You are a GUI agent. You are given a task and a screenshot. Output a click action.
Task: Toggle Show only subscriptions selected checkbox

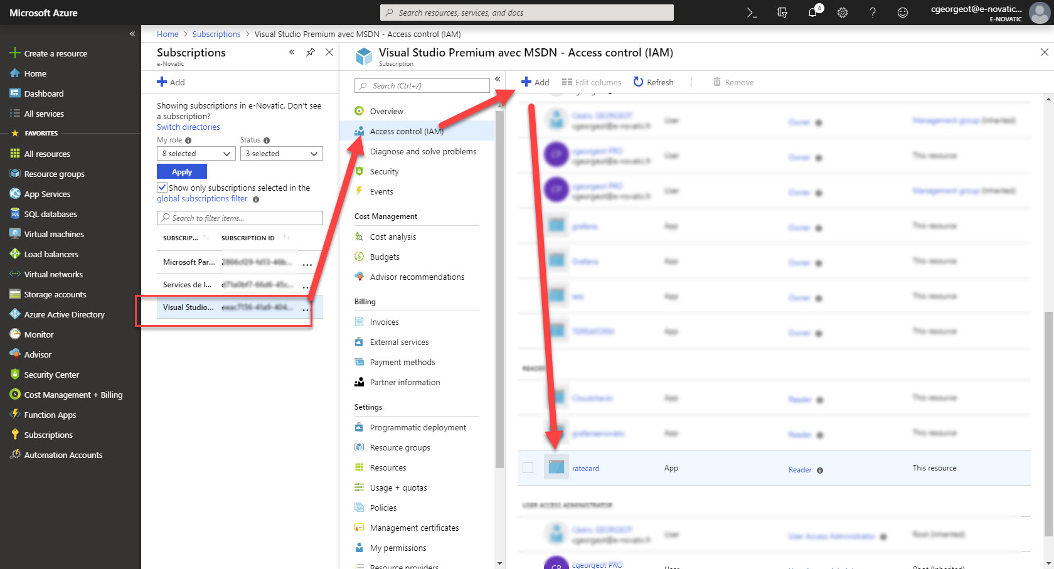click(162, 187)
